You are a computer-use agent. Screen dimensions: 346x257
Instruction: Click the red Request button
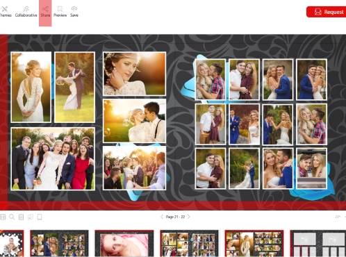(326, 12)
